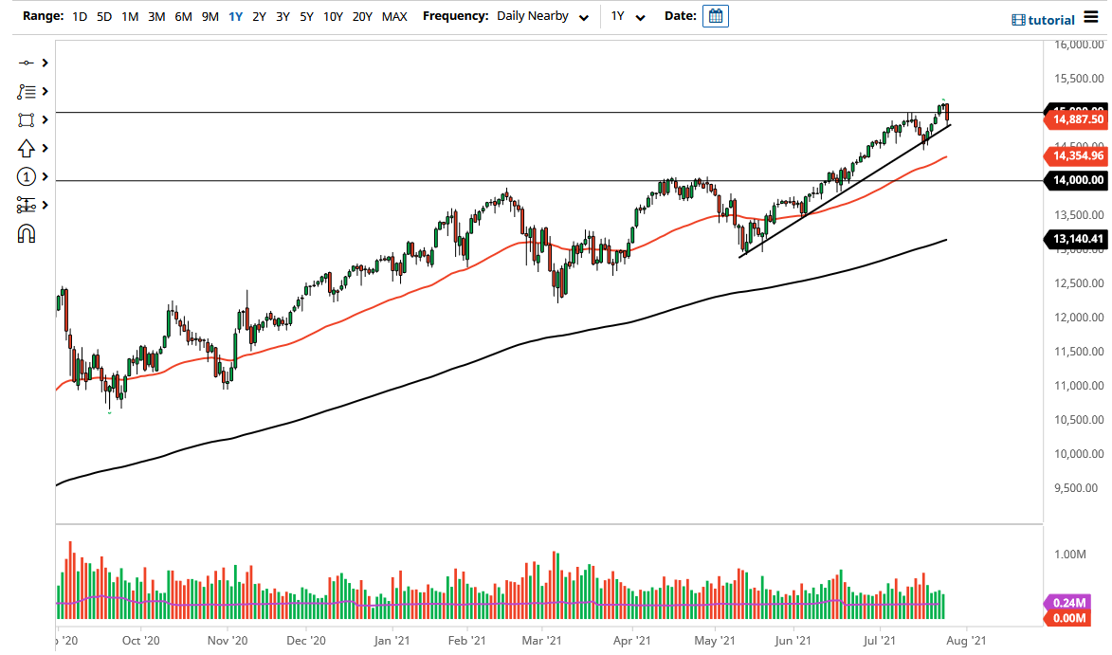Open the Frequency Daily Nearby dropdown
Viewport: 1112px width, 655px height.
[540, 15]
